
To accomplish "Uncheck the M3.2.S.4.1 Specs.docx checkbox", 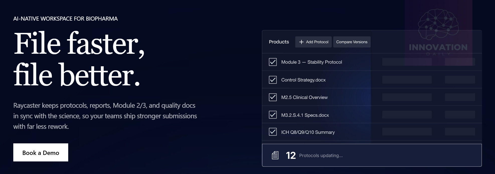I will [x=273, y=115].
